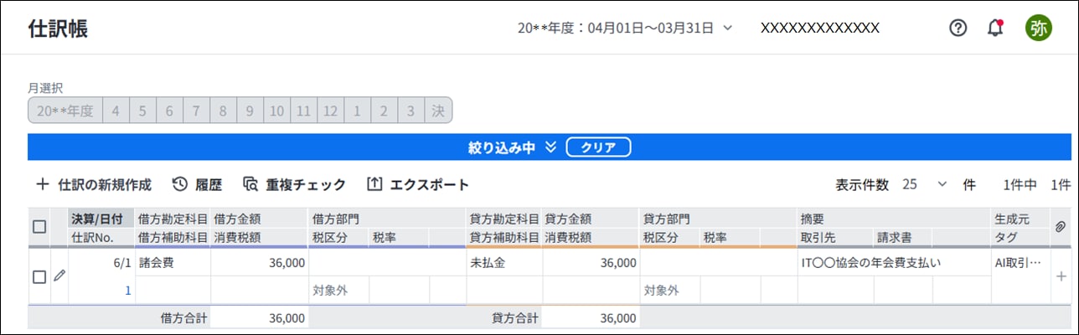This screenshot has height=335, width=1079.
Task: Open journal number 1 link
Action: pos(128,290)
